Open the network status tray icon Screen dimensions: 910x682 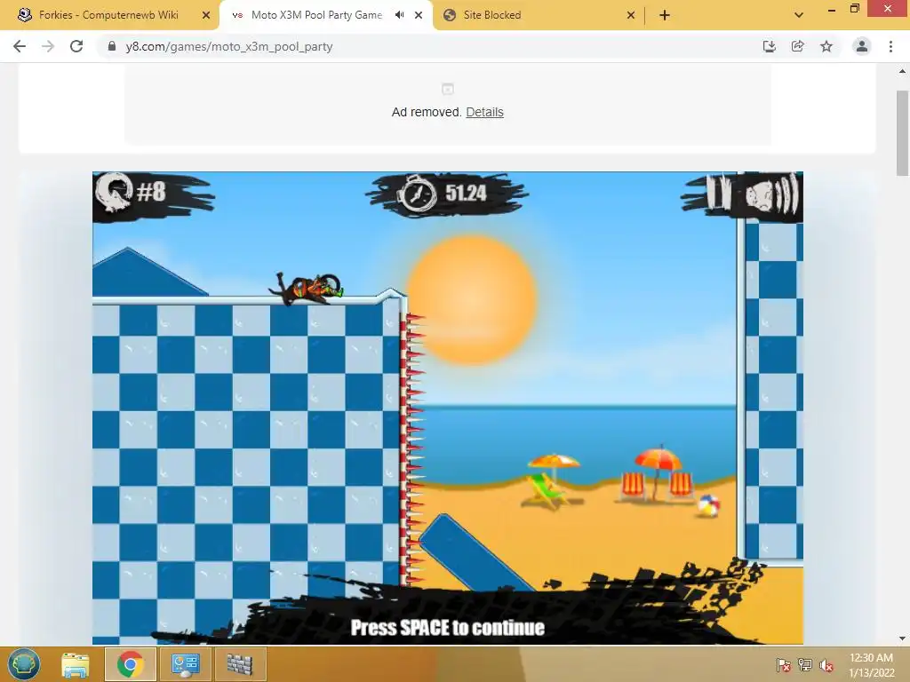coord(805,665)
